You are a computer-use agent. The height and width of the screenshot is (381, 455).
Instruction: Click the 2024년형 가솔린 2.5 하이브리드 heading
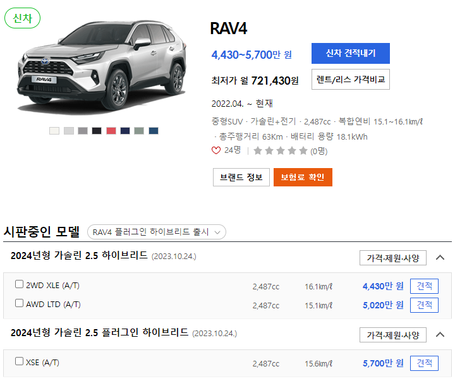pyautogui.click(x=79, y=256)
